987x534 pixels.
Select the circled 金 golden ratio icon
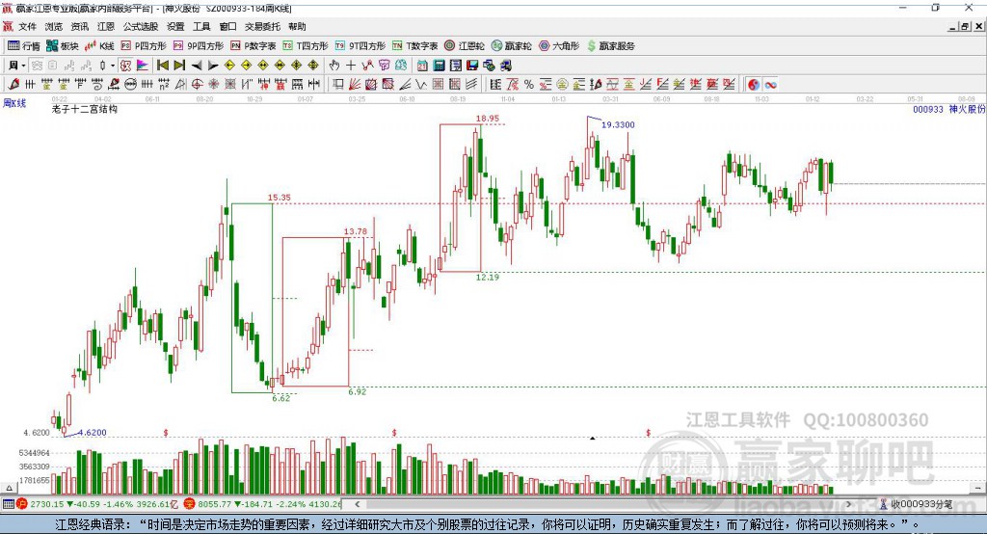click(562, 85)
